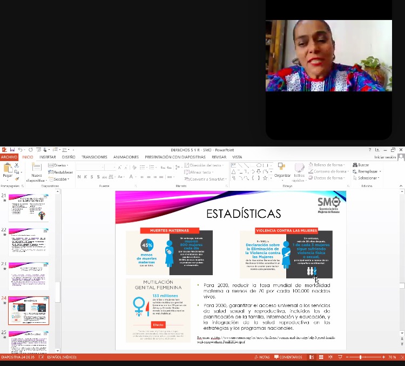Screen dimensions: 405x366
Task: Toggle the Notas pane in status bar
Action: coord(262,357)
